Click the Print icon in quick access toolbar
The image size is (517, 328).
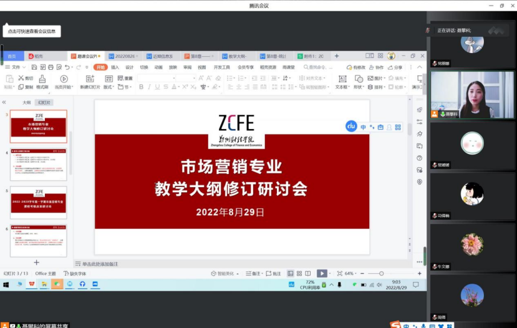coord(51,67)
